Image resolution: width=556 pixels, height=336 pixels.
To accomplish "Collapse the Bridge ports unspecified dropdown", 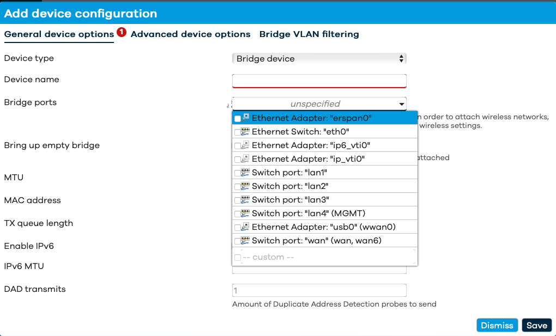I will 319,104.
